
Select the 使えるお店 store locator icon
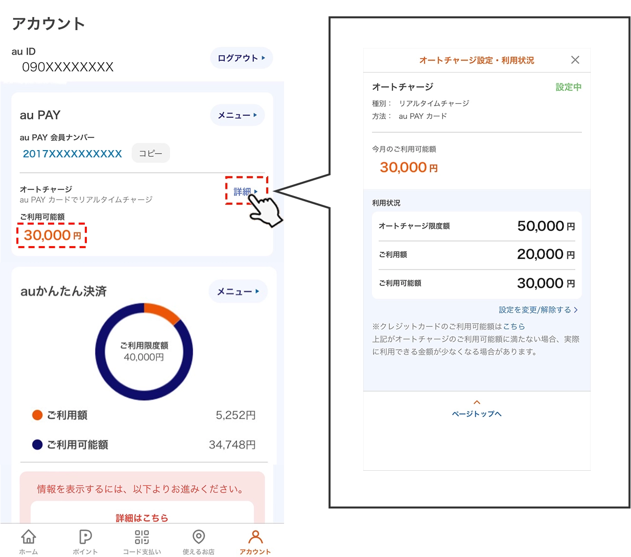(198, 537)
